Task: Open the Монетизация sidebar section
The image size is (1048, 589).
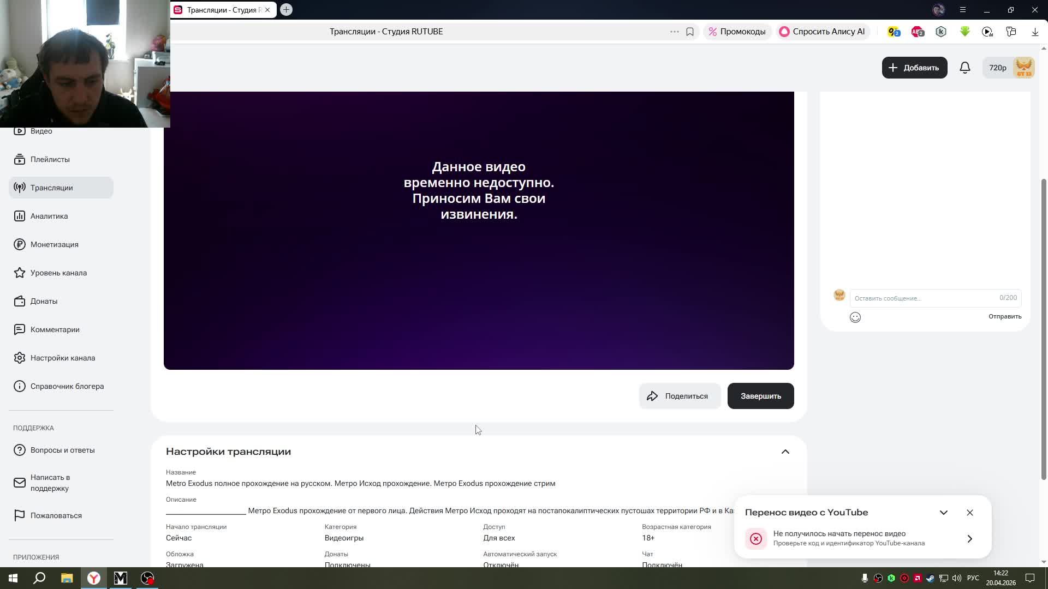Action: point(54,244)
